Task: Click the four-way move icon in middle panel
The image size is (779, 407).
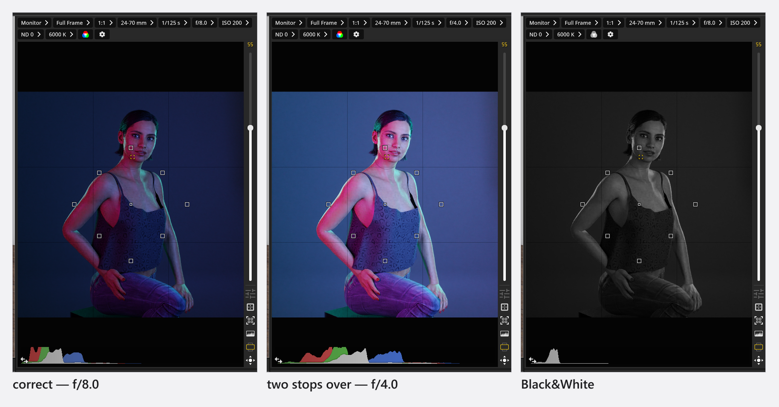Action: pyautogui.click(x=504, y=360)
